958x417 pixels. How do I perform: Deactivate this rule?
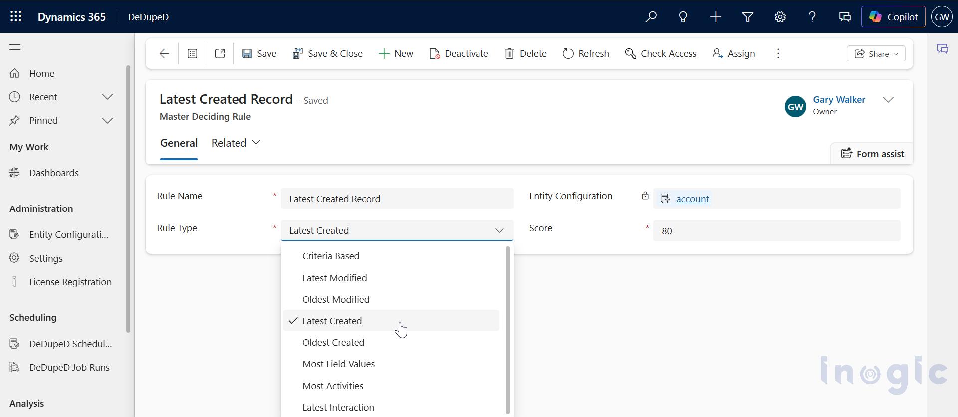[x=459, y=54]
